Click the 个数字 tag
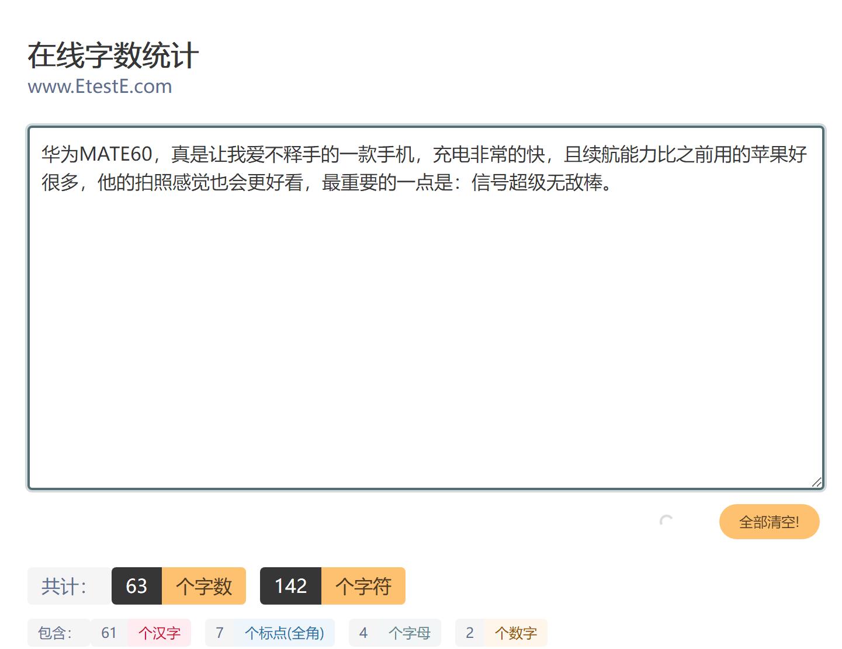The image size is (842, 649). point(516,633)
